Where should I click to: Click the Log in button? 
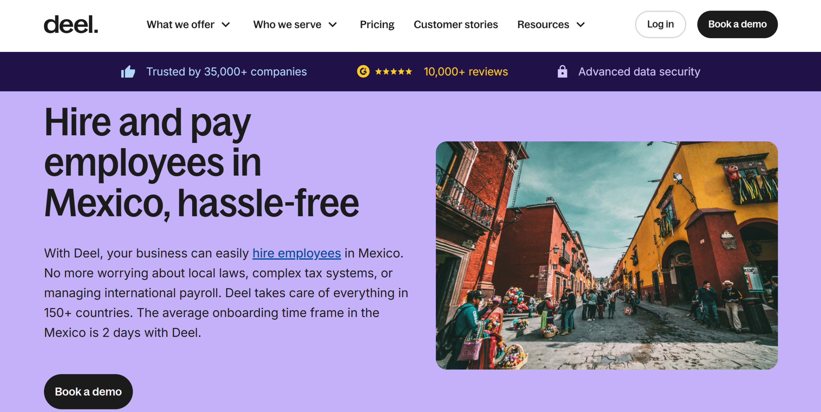pos(660,24)
